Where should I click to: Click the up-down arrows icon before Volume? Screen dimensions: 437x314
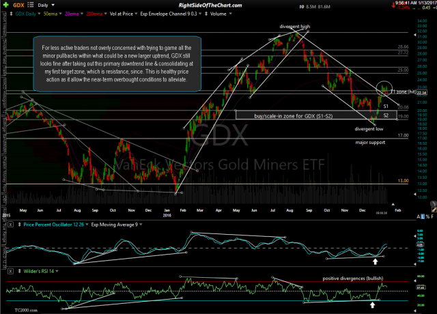(206, 14)
